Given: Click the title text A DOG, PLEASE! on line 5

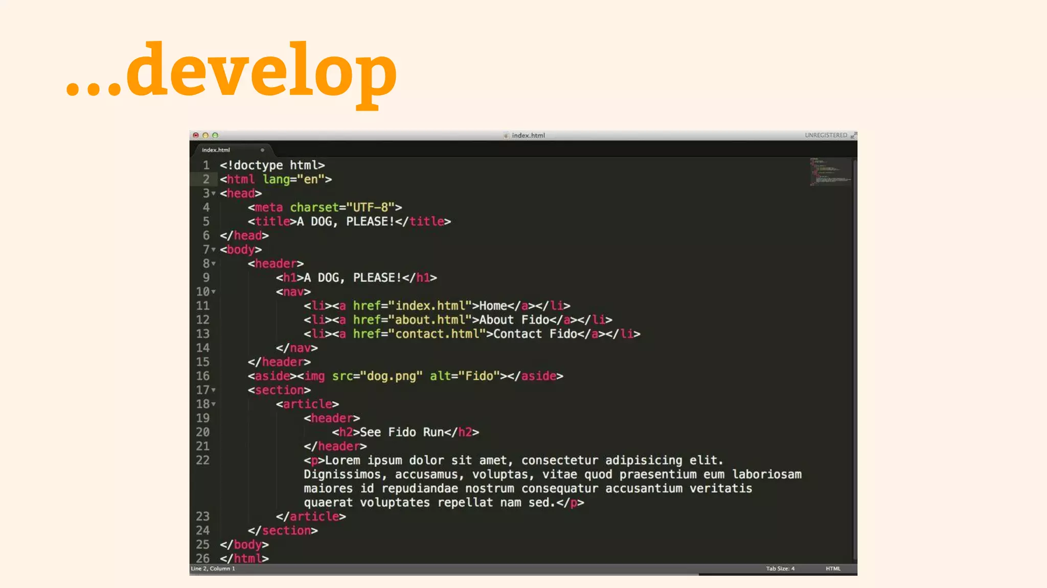Looking at the screenshot, I should [x=346, y=222].
